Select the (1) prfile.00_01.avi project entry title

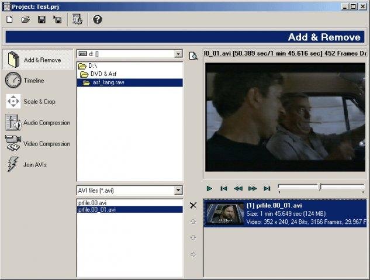[274, 205]
